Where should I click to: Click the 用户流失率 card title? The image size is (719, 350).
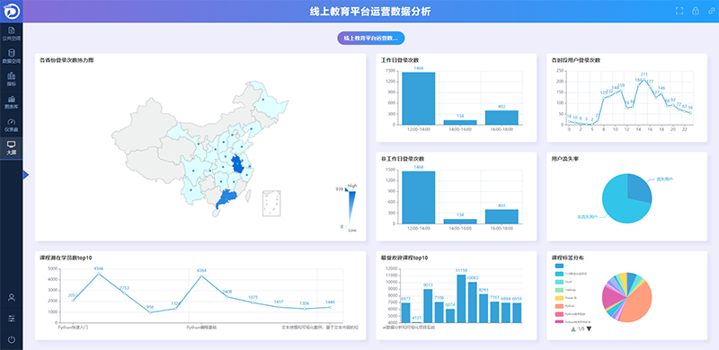click(564, 159)
